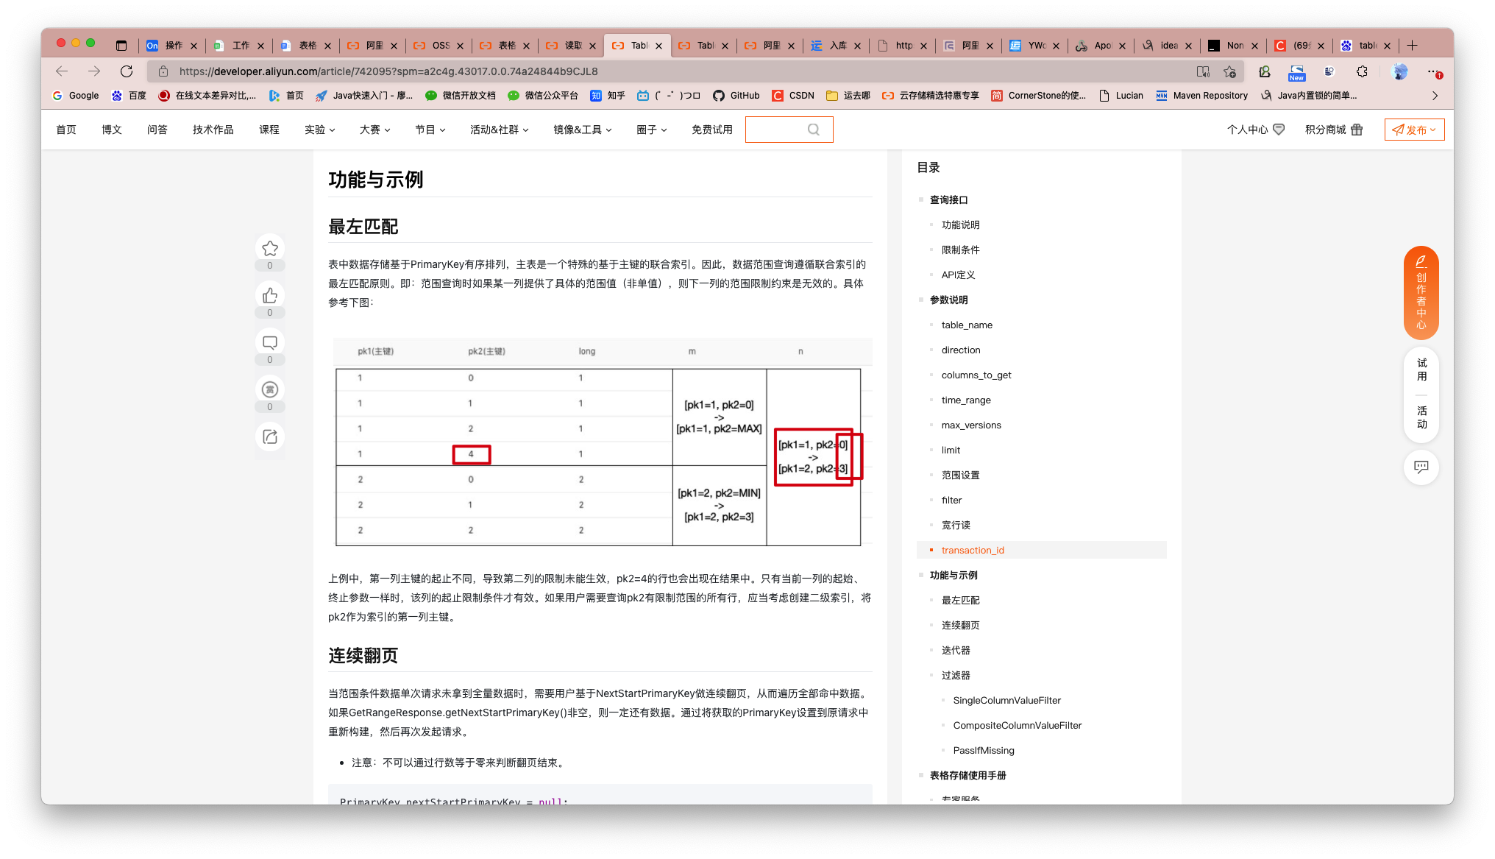Click 免费试用 link in navigation
The width and height of the screenshot is (1495, 859).
pyautogui.click(x=711, y=130)
